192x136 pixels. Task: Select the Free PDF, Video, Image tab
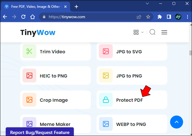pos(35,7)
